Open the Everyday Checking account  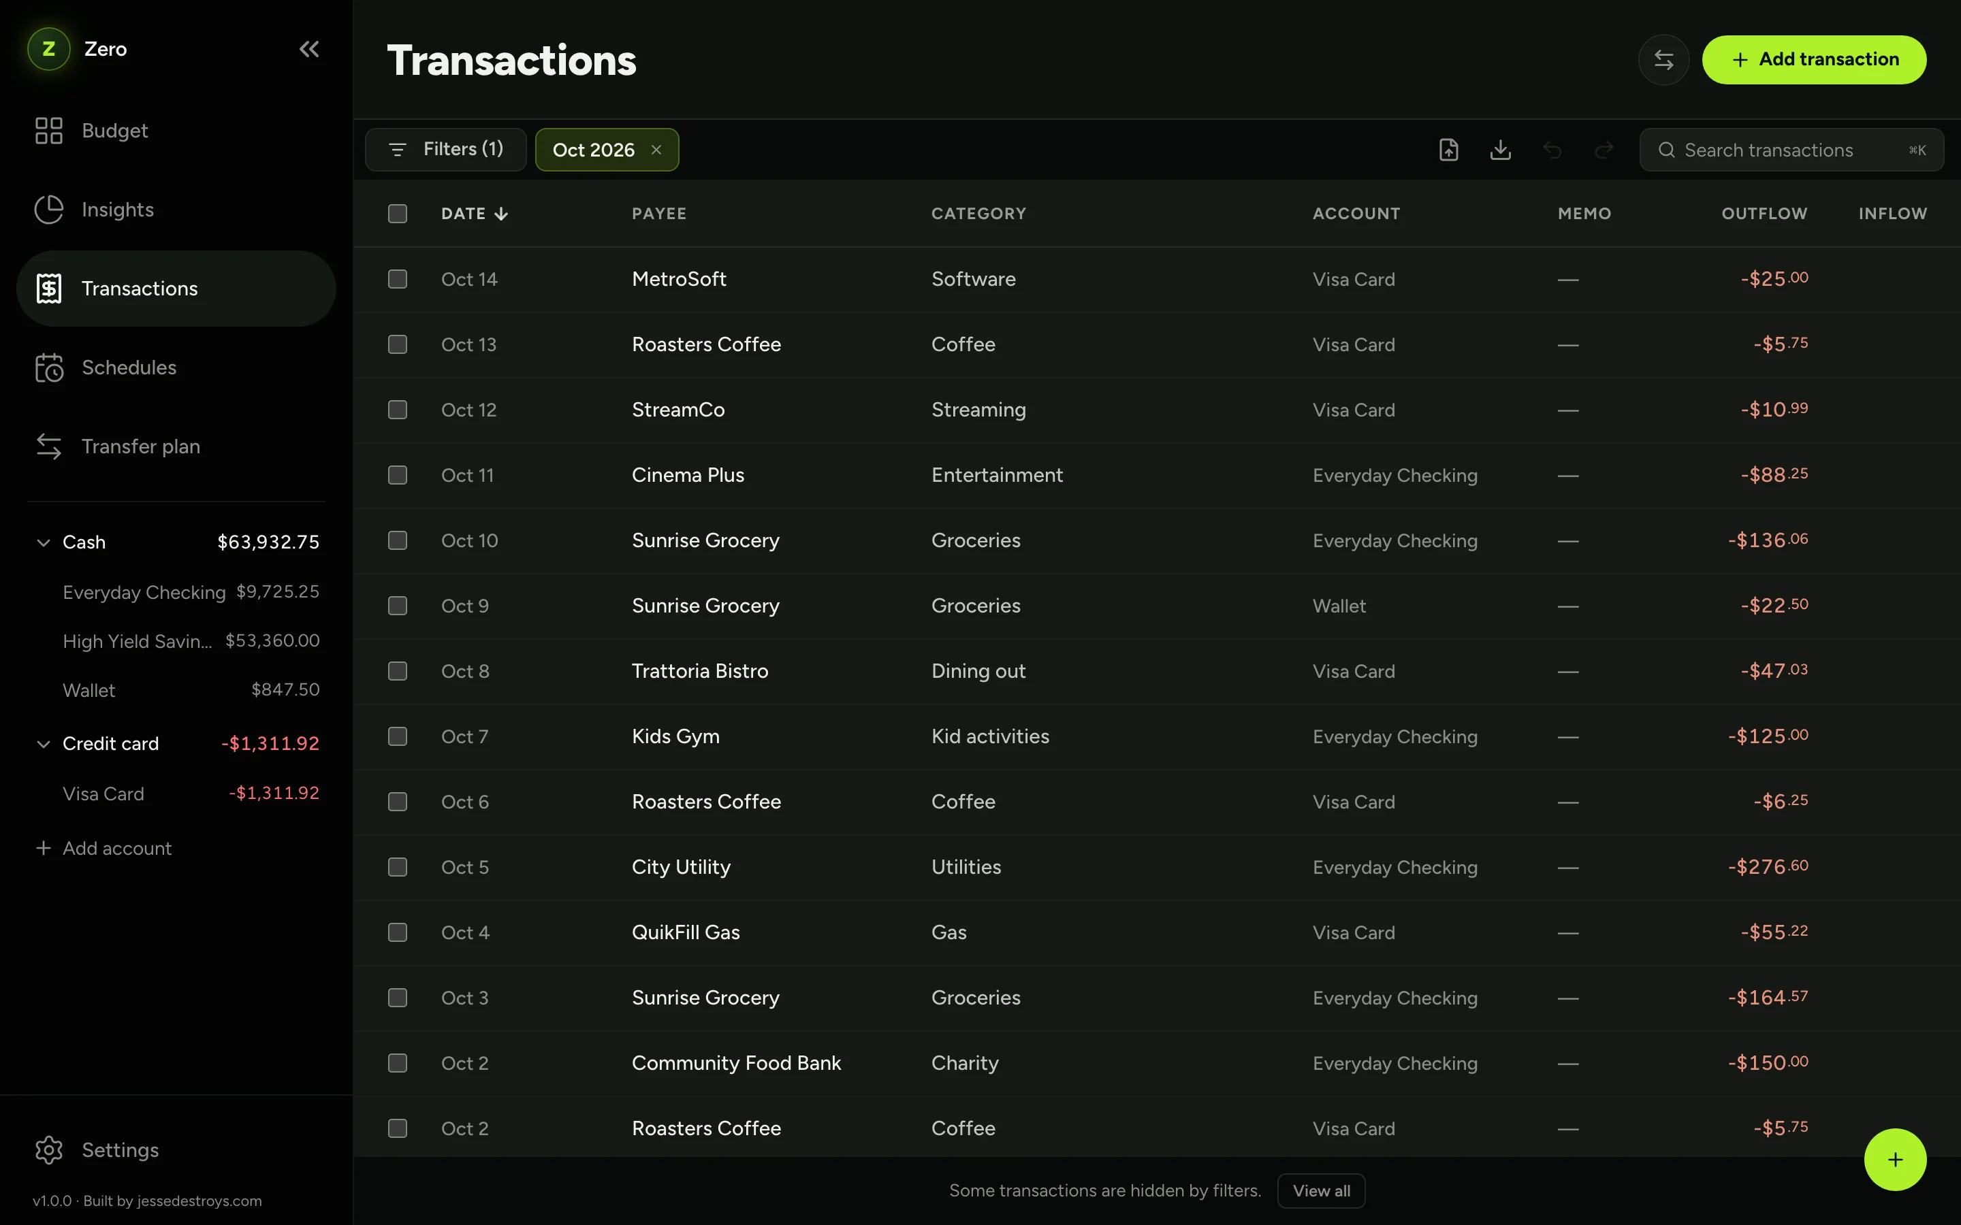pyautogui.click(x=191, y=592)
